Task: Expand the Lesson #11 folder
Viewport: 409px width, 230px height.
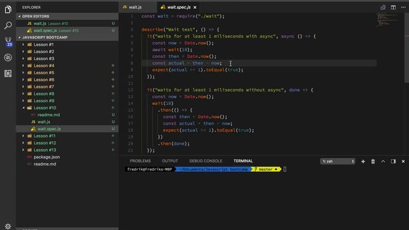Action: pos(67,136)
